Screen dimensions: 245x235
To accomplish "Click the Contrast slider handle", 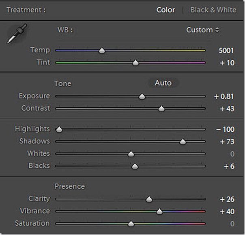I will [x=161, y=109].
